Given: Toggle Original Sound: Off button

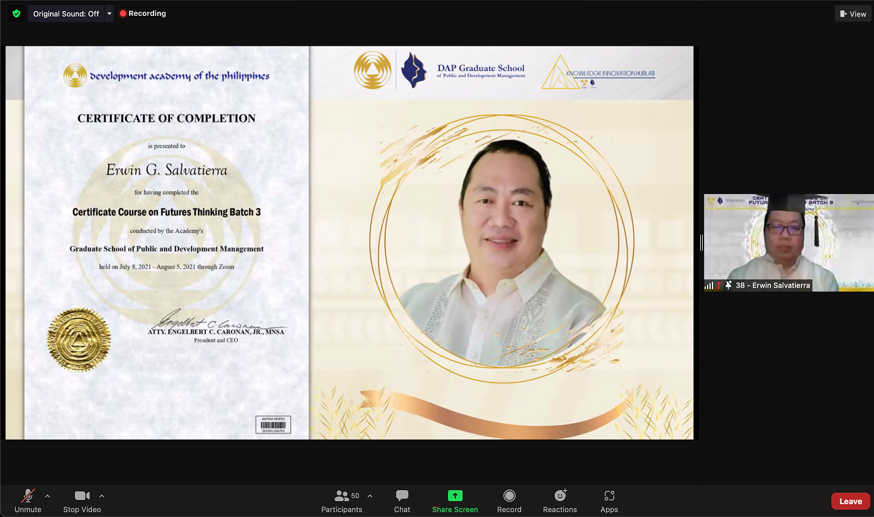Looking at the screenshot, I should tap(66, 13).
